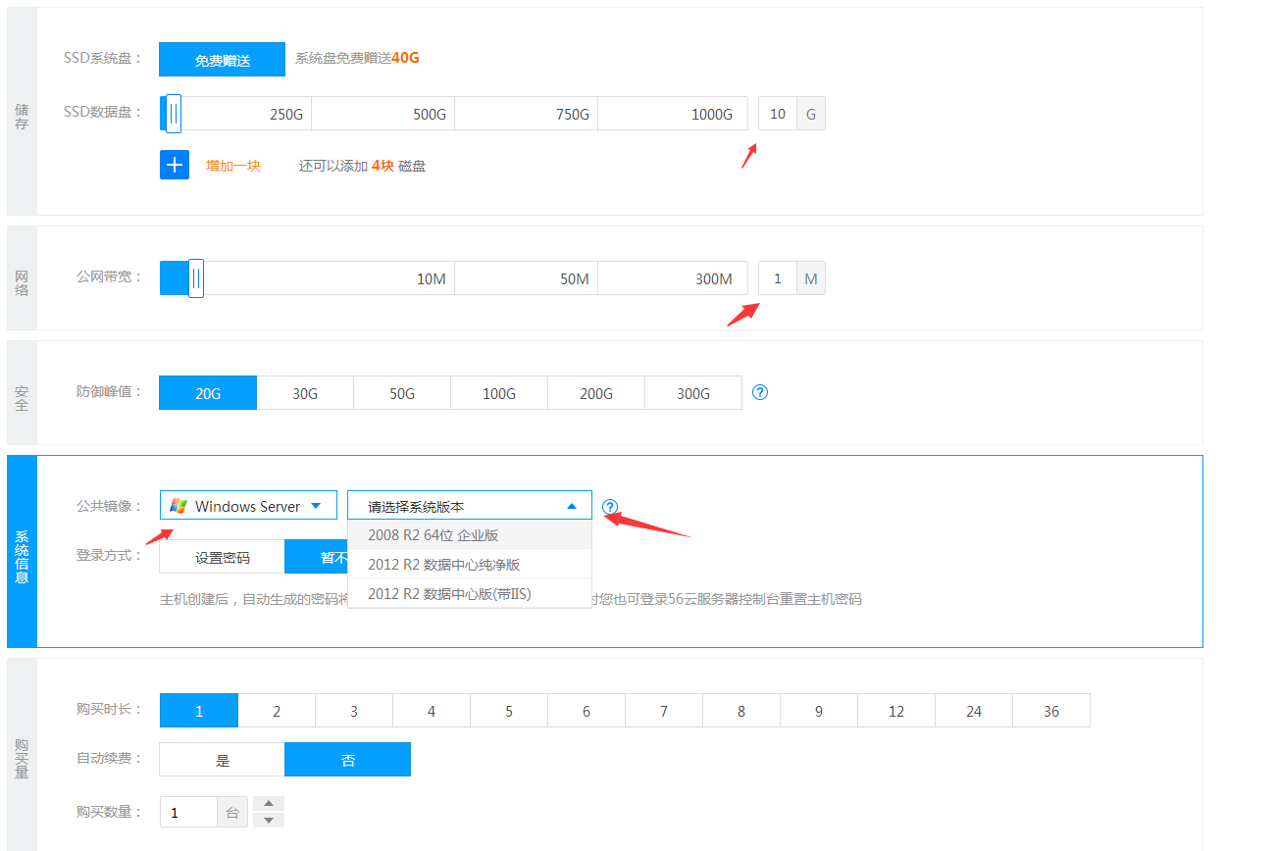Click the blue plus add-disk icon
1275x851 pixels.
pos(175,165)
